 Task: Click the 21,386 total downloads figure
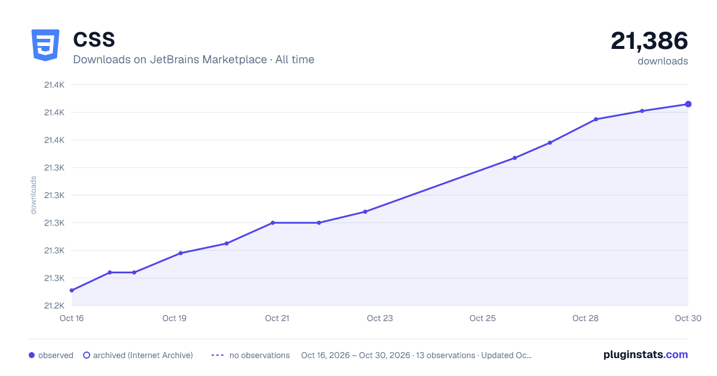[649, 41]
